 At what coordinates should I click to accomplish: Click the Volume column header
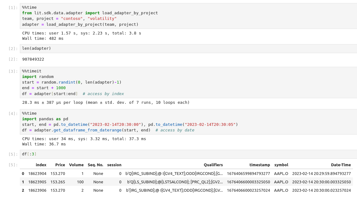click(76, 165)
